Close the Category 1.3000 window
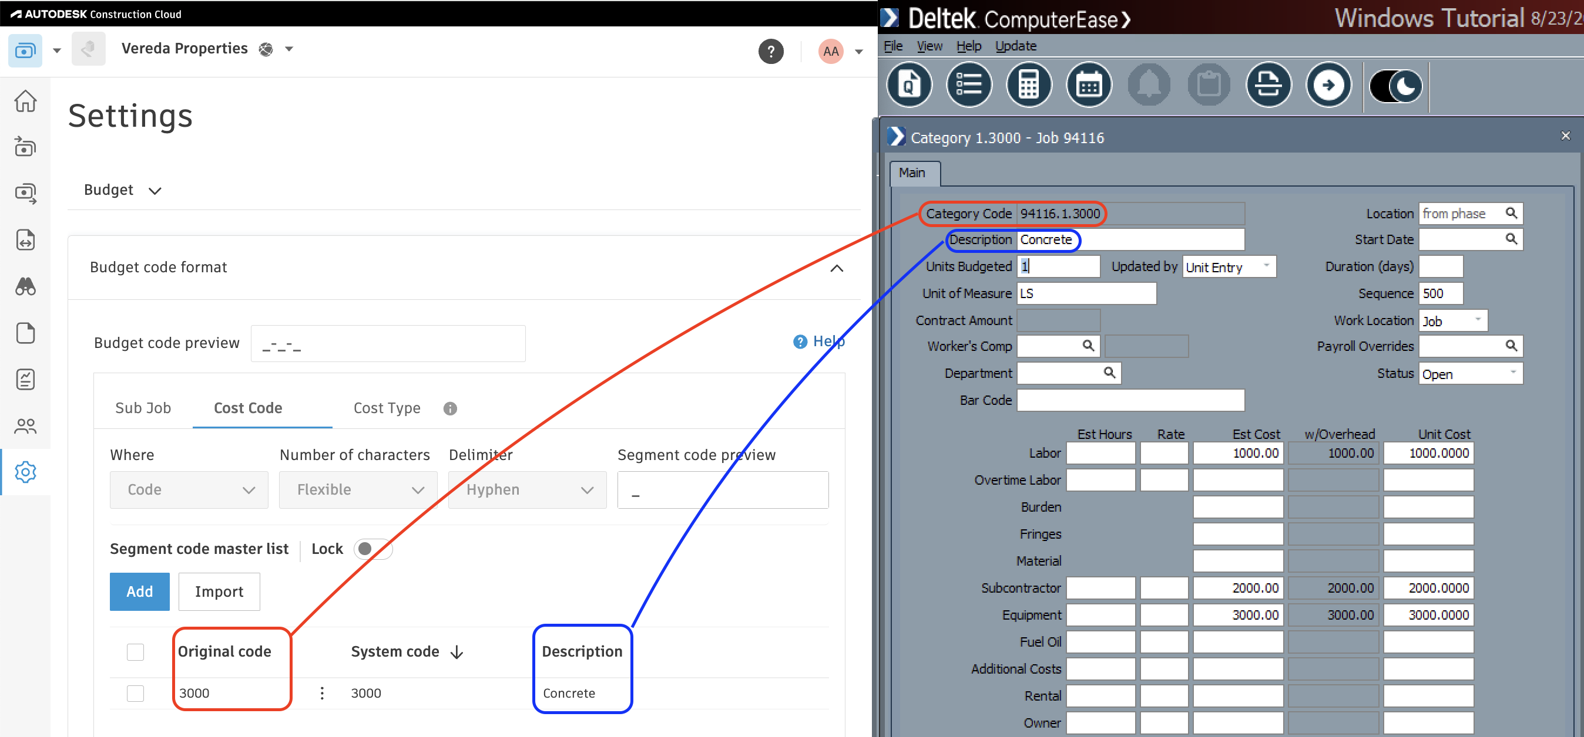 click(1566, 136)
